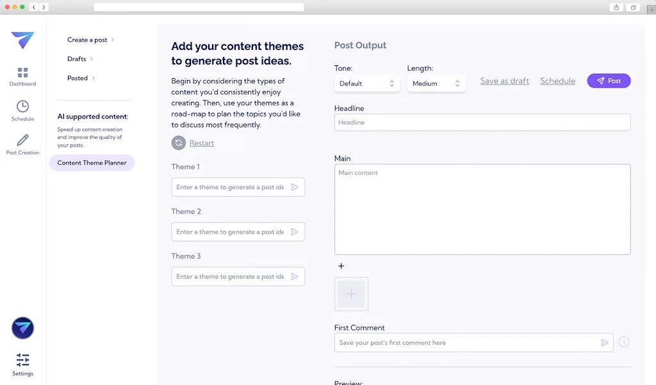Viewport: 656px width, 385px height.
Task: Click the circular logo above Settings
Action: pos(22,328)
